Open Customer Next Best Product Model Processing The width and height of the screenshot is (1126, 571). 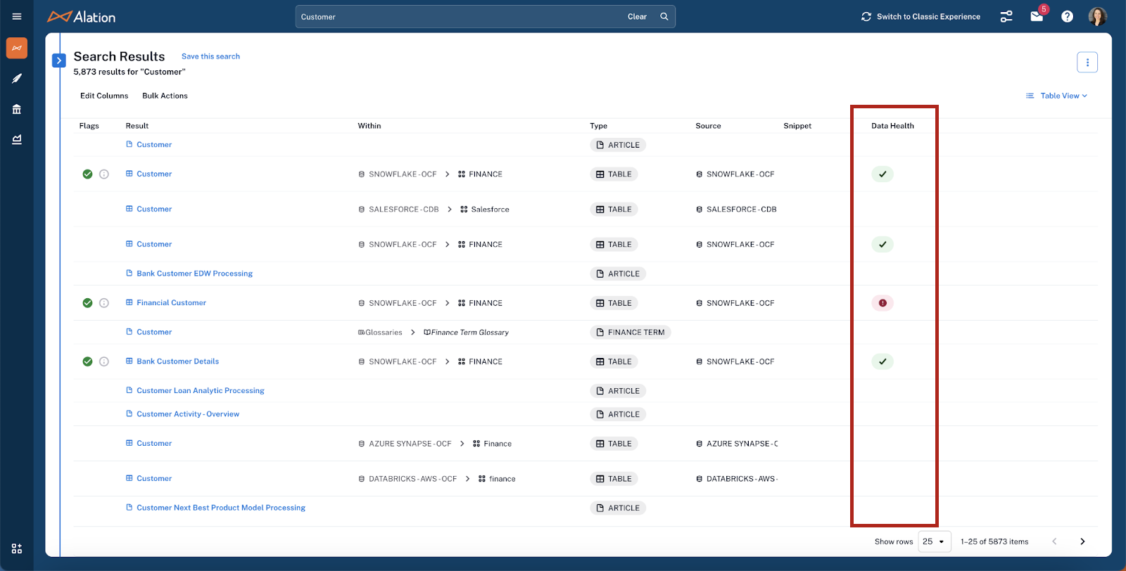tap(221, 508)
